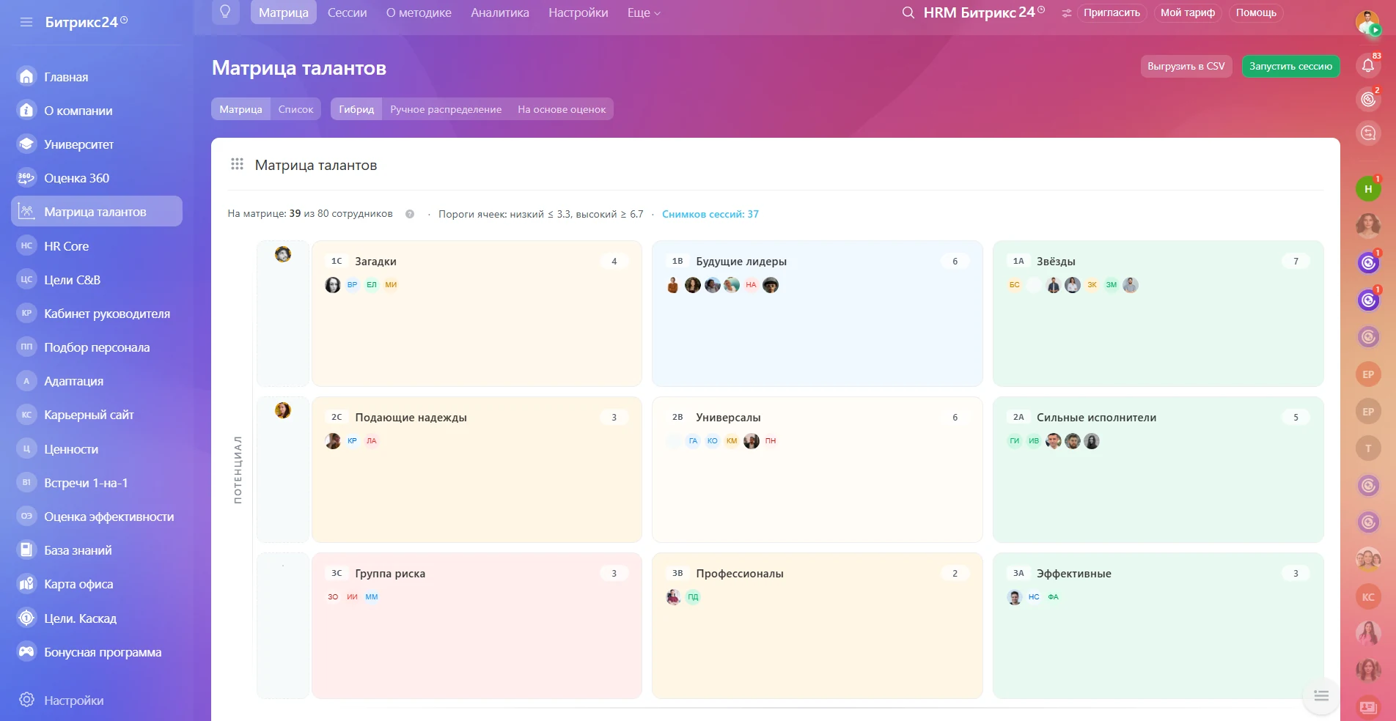The width and height of the screenshot is (1396, 721).
Task: Open HR Core in sidebar
Action: 97,246
